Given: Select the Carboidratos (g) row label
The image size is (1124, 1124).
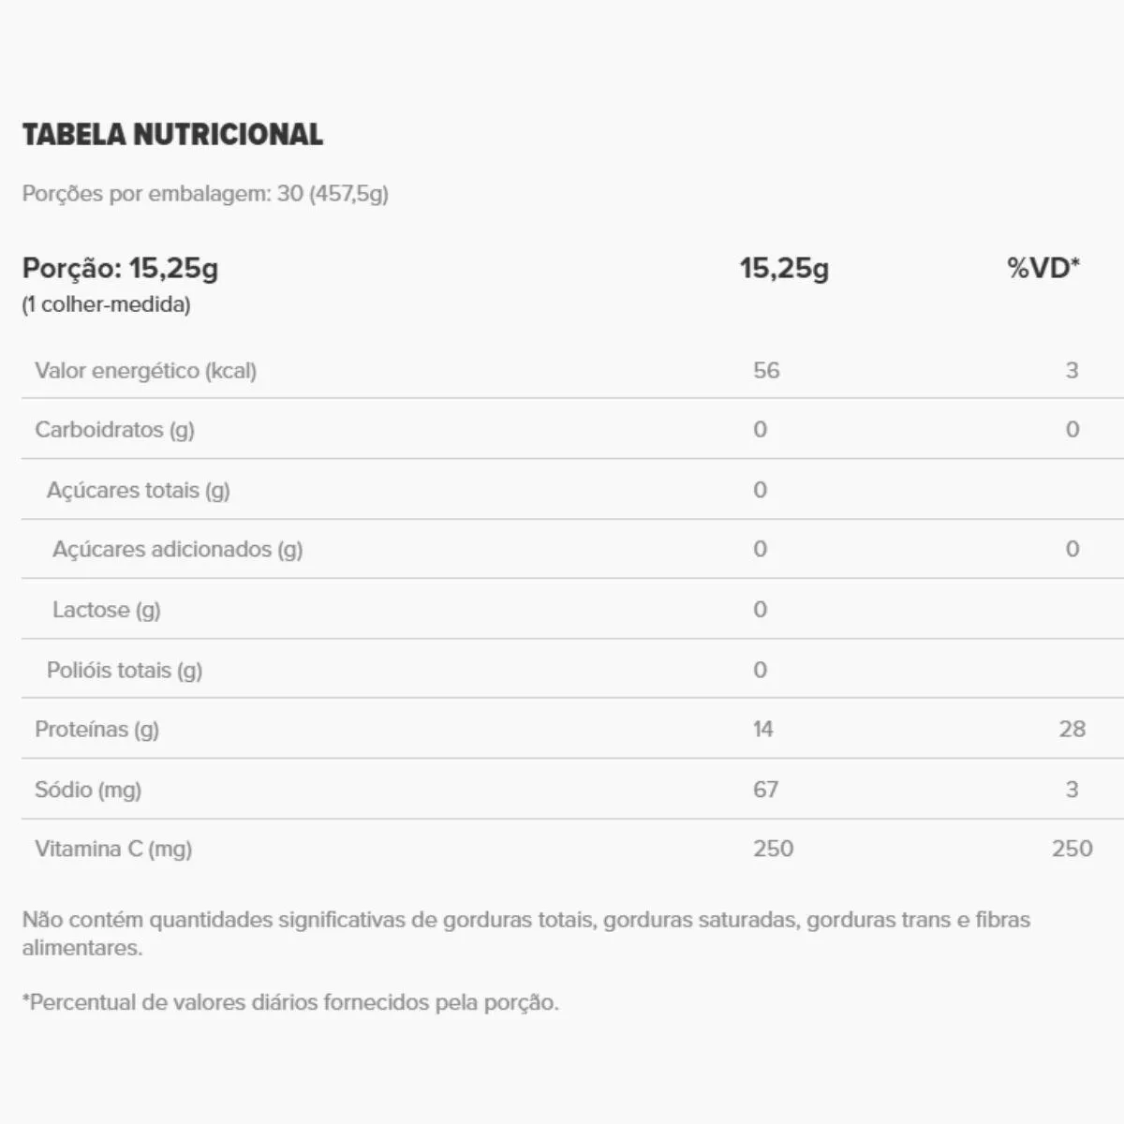Looking at the screenshot, I should [x=114, y=430].
